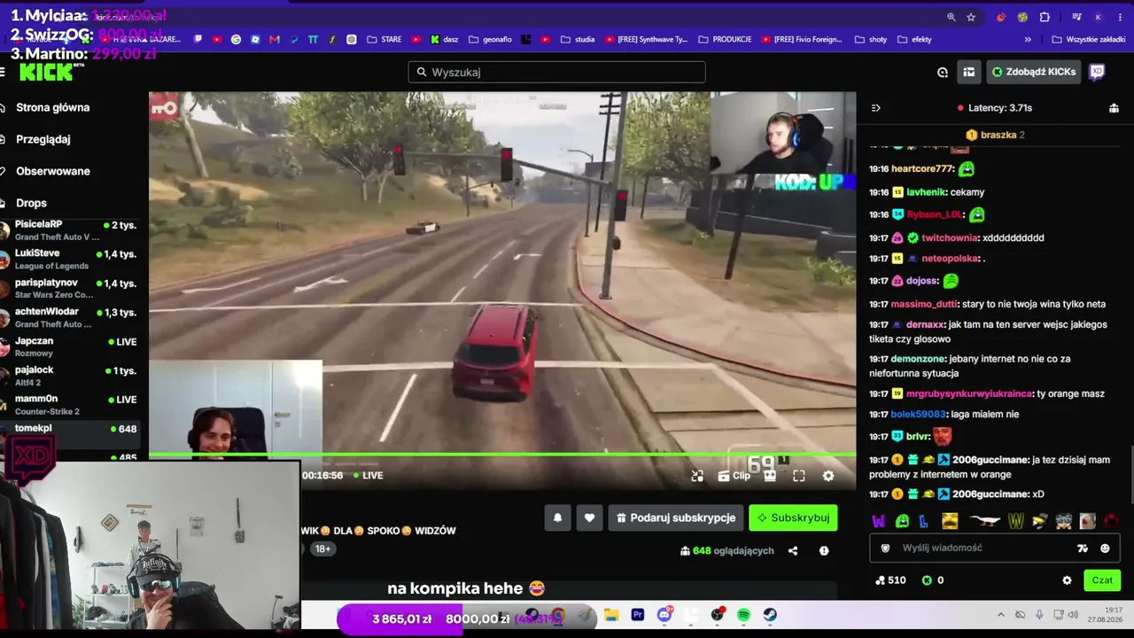Open Obserwowane in the sidebar
This screenshot has width=1134, height=638.
pos(52,171)
